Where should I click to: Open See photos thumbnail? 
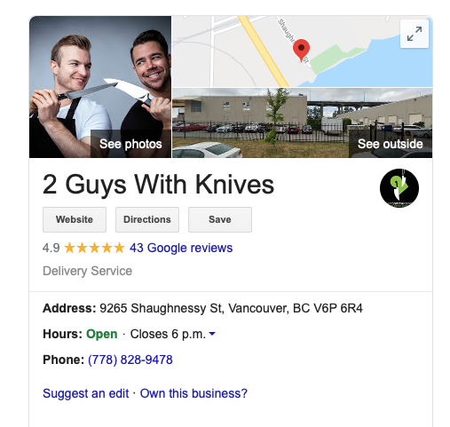(x=100, y=87)
